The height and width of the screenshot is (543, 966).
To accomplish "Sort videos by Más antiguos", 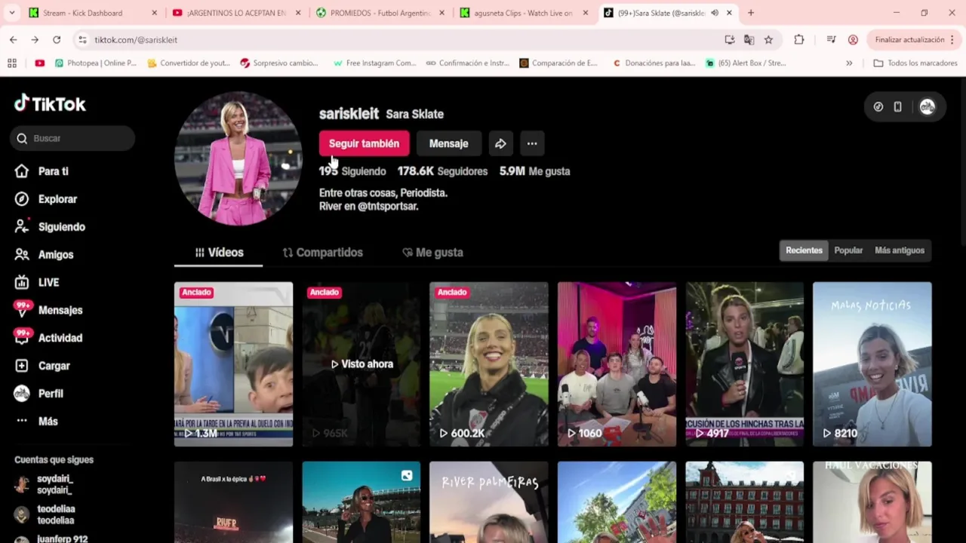I will [x=899, y=250].
